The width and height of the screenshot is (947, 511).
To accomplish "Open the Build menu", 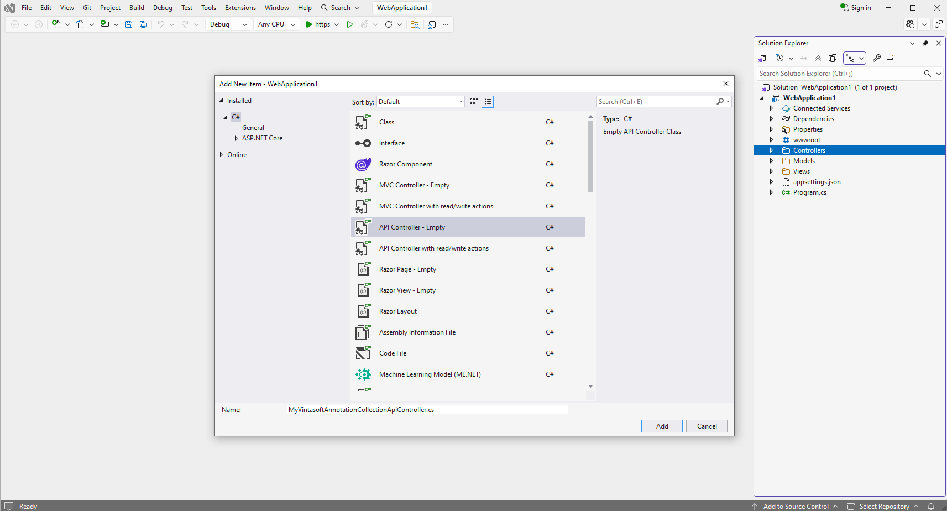I will tap(137, 8).
